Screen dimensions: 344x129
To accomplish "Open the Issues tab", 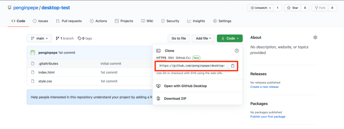I will [40, 21].
